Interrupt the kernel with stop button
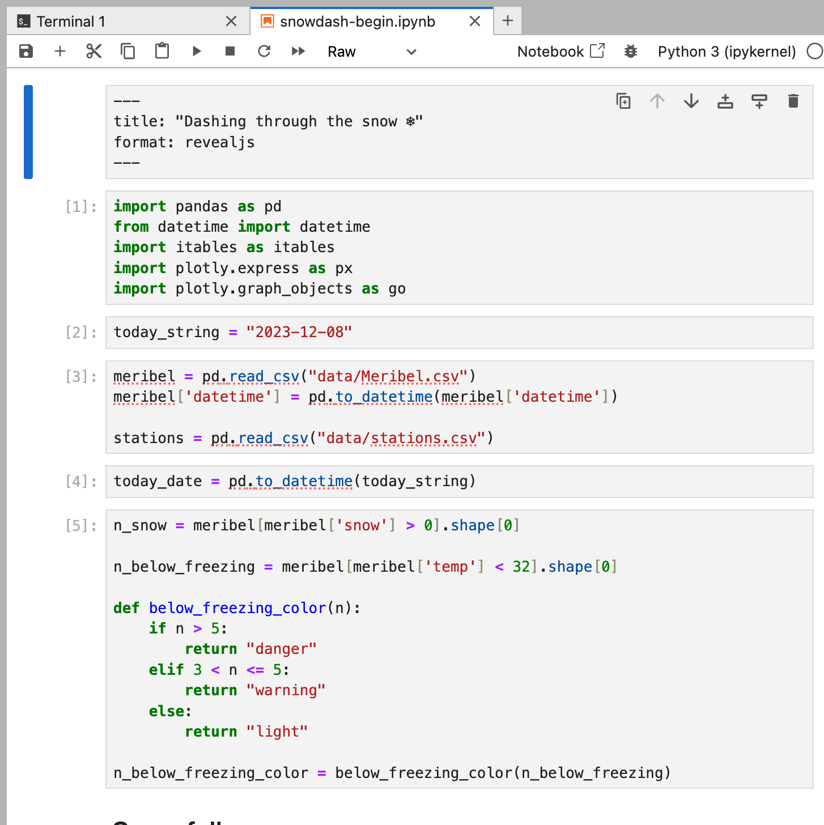 point(230,52)
